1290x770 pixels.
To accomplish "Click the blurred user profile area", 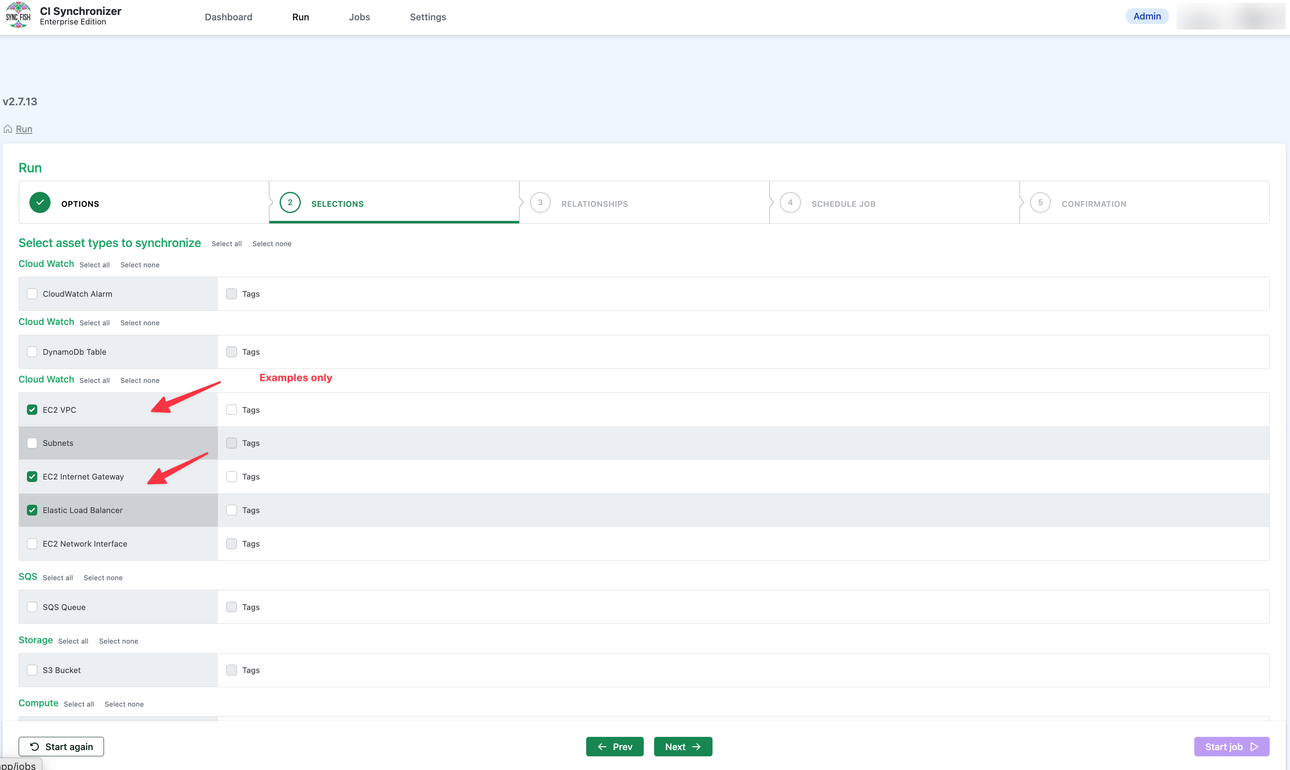I will point(1230,17).
